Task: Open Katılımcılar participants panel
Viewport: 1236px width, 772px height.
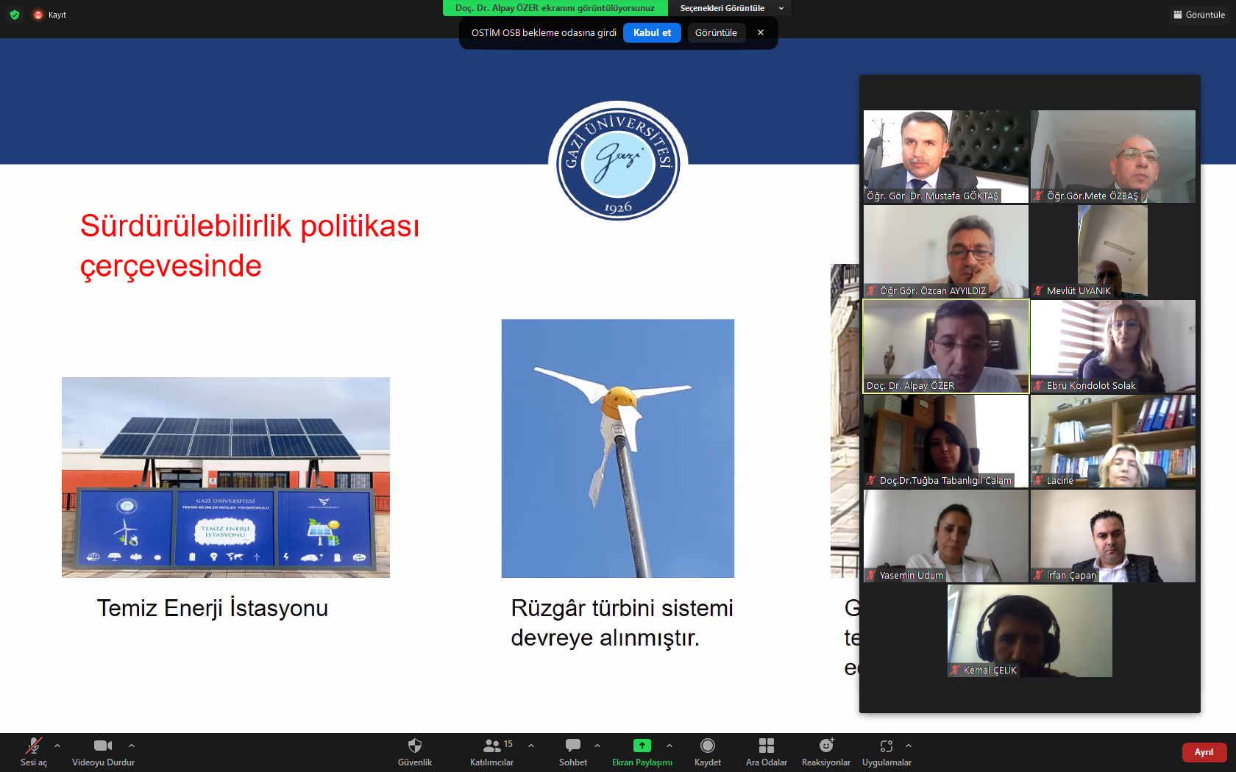Action: 492,751
